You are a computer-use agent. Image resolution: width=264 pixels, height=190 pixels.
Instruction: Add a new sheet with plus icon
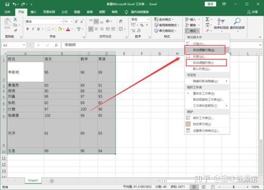[x=52, y=180]
